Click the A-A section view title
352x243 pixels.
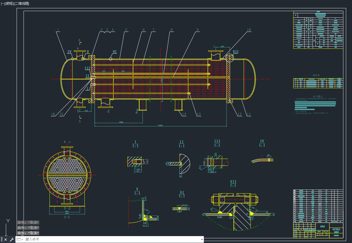[x=67, y=217]
